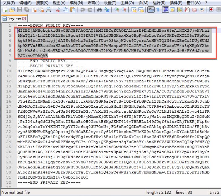Open the 文件(F) menu
The width and height of the screenshot is (221, 196).
tap(9, 3)
